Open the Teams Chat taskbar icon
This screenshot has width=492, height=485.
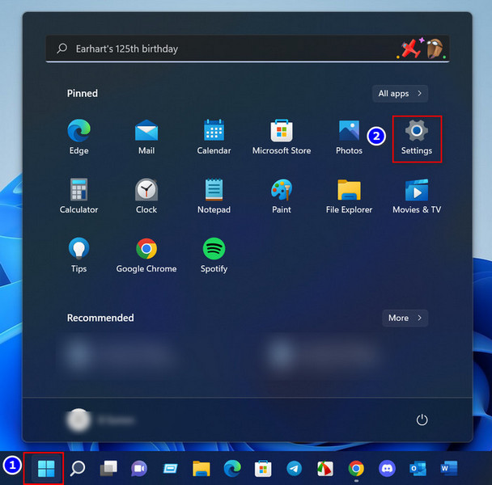coord(139,468)
